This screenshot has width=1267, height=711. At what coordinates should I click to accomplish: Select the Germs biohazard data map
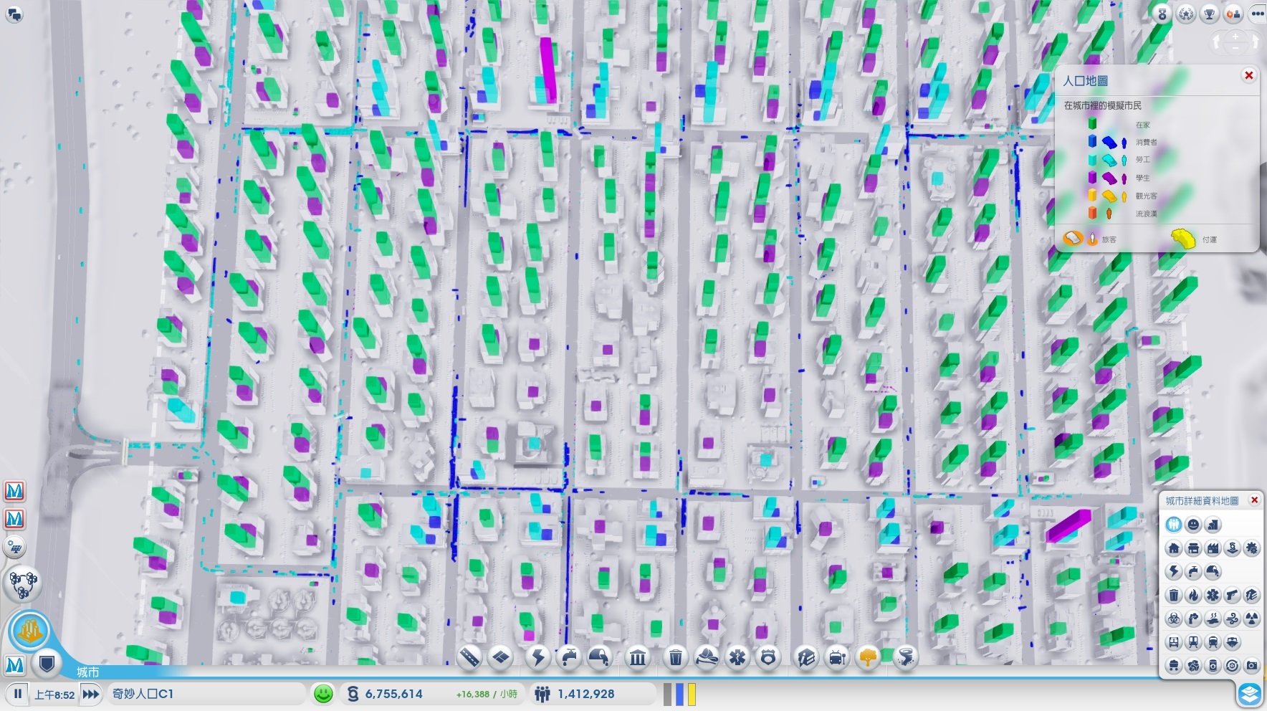(1174, 619)
